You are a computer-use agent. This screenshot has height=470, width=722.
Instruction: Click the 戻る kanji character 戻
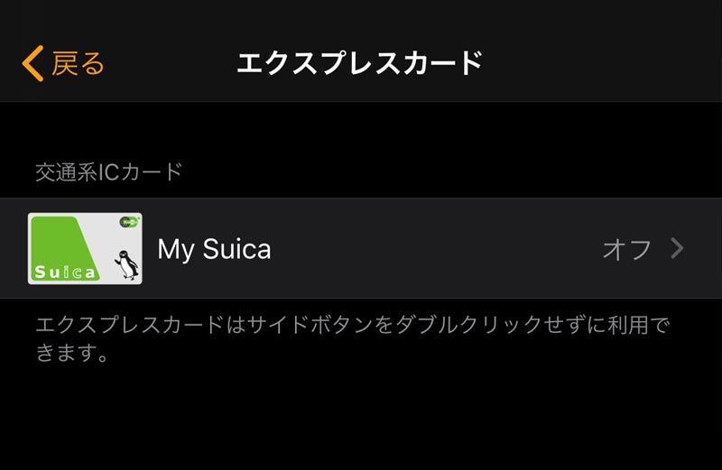pos(65,63)
